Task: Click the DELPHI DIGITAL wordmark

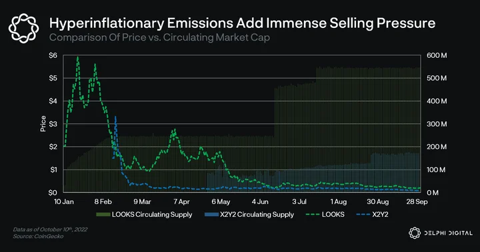Action: (448, 233)
